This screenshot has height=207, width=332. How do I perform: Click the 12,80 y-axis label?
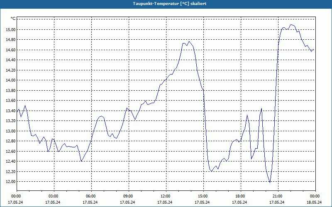coord(11,141)
